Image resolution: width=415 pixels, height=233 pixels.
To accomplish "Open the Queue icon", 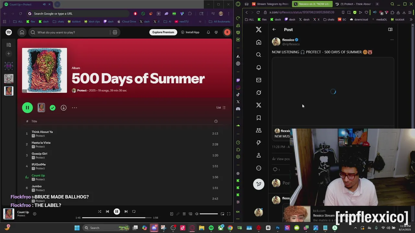I will click(184, 214).
